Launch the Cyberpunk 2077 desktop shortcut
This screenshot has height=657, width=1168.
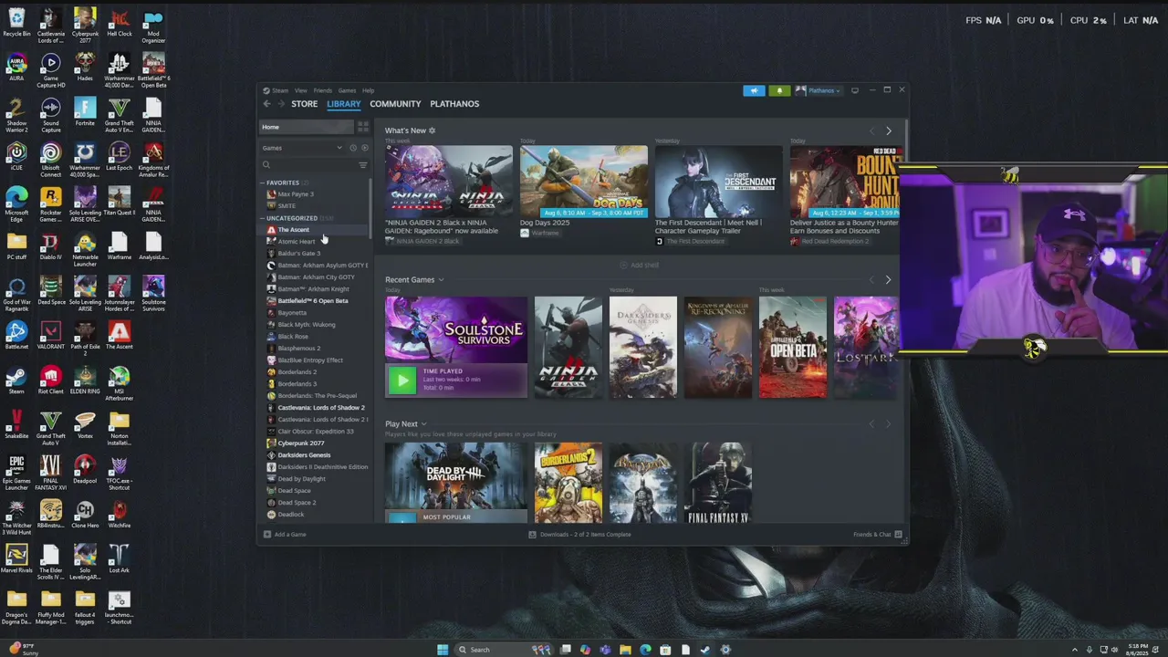(x=85, y=25)
